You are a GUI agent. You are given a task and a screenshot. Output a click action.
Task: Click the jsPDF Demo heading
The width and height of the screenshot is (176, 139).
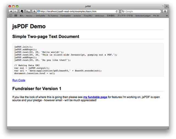[29, 26]
